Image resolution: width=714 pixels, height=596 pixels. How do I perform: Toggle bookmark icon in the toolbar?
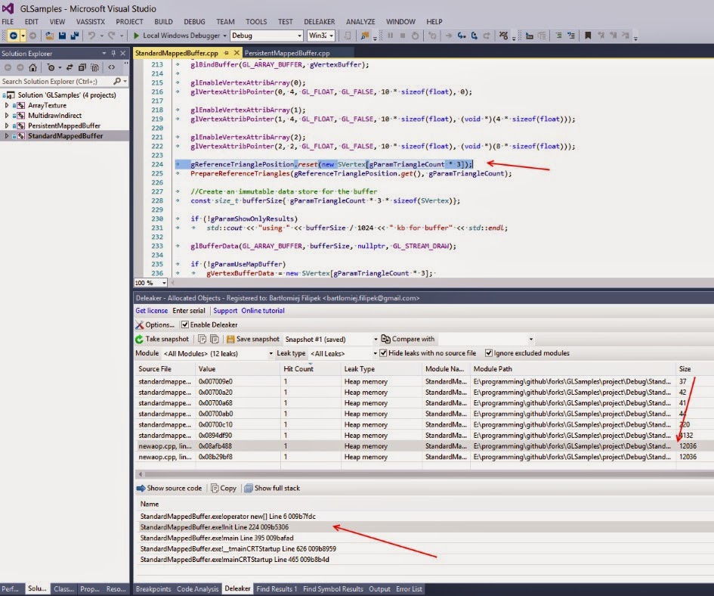[x=588, y=36]
